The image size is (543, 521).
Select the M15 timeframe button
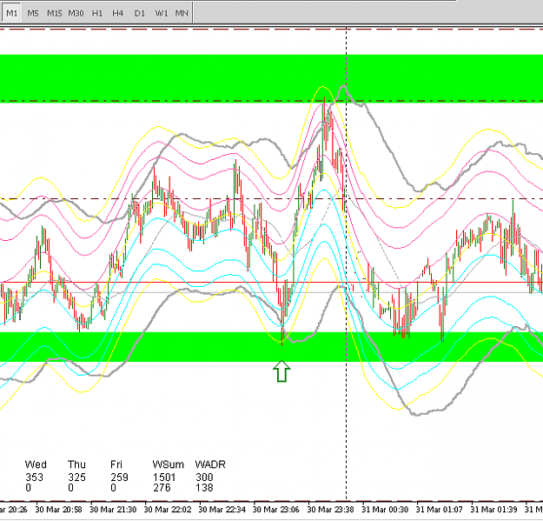[55, 14]
